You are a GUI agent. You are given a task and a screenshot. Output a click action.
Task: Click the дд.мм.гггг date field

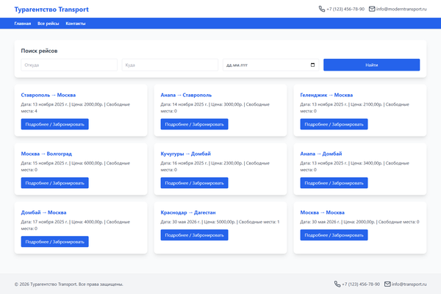[270, 65]
